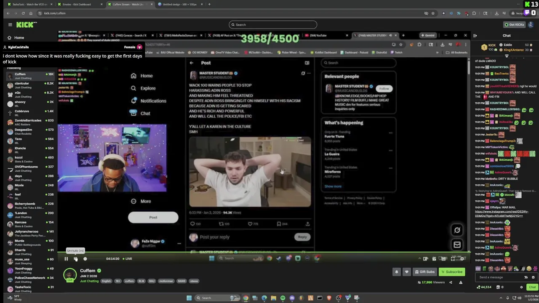Viewport: 539px width, 303px height.
Task: Click the Get KICKs button
Action: pos(514,25)
